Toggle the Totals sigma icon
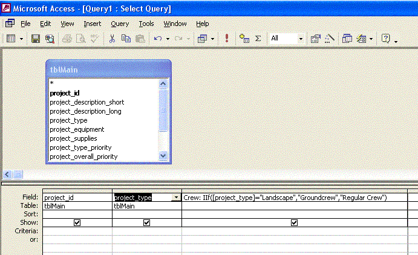This screenshot has height=255, width=418. 258,38
